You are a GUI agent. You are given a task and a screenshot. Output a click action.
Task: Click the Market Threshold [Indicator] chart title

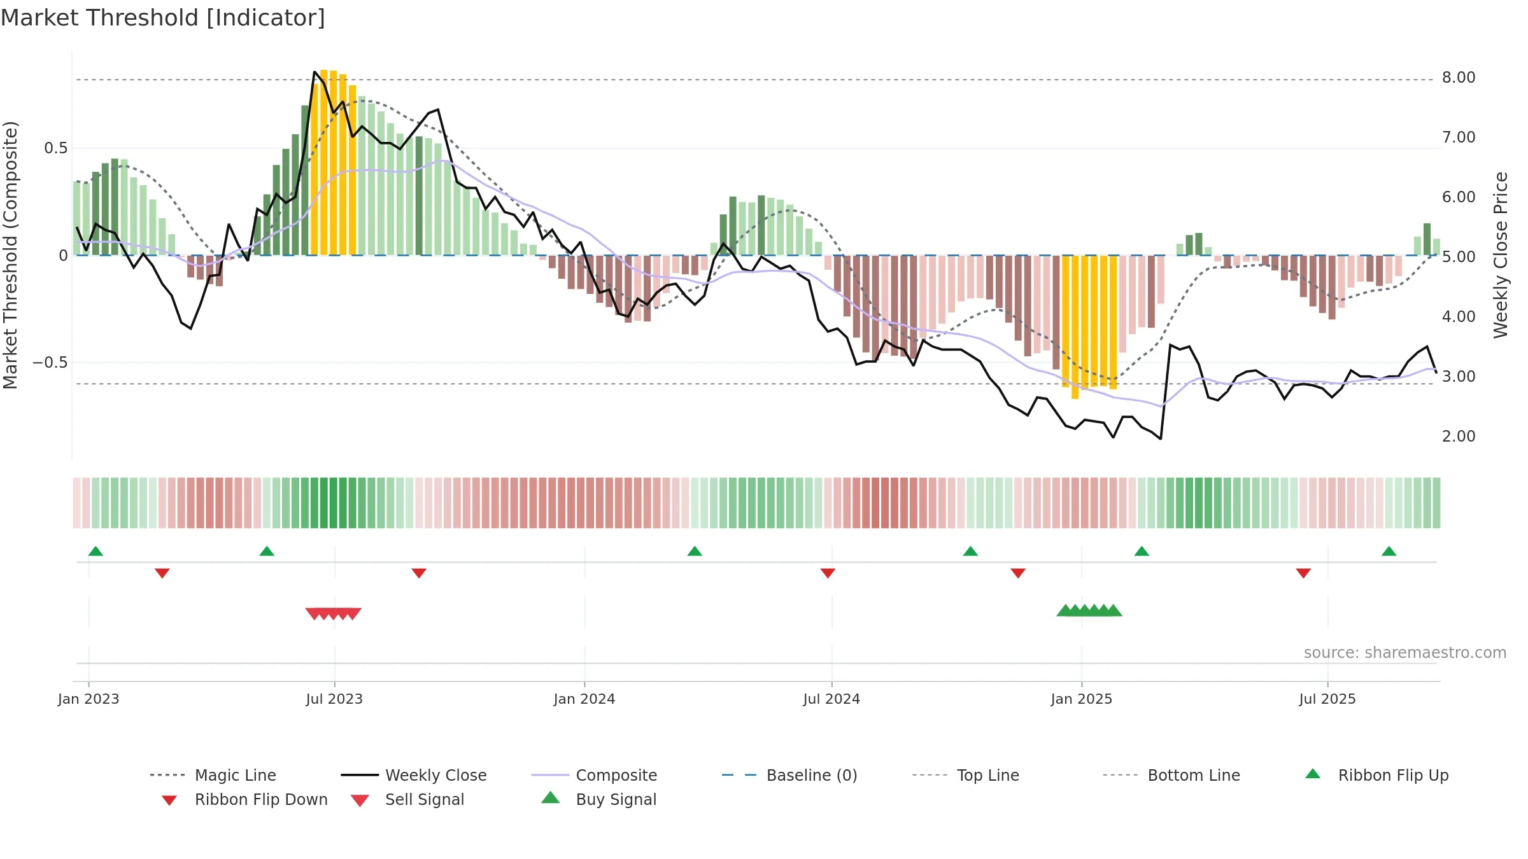(x=163, y=18)
